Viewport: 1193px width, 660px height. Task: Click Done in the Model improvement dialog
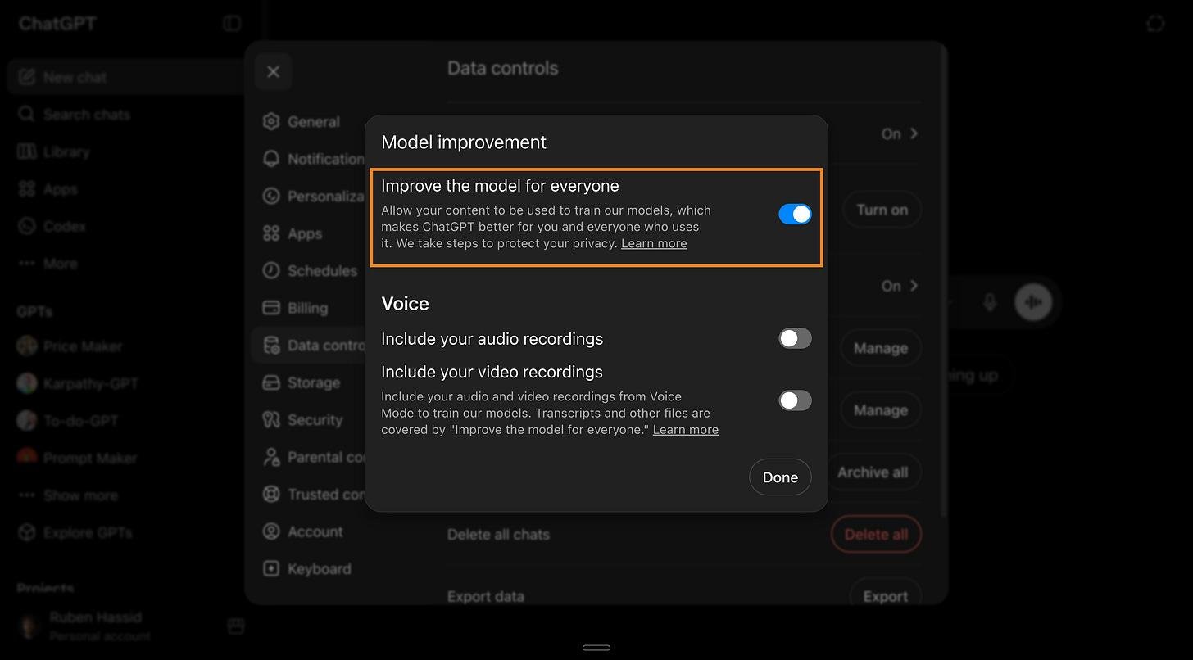[780, 477]
